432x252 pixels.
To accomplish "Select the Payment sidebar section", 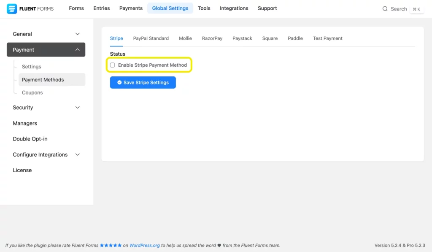I will (x=46, y=50).
